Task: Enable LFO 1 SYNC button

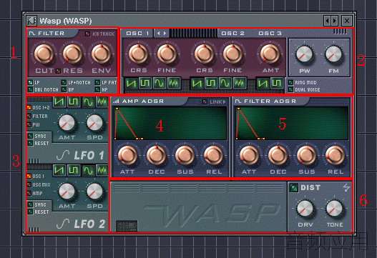Action: (x=30, y=137)
